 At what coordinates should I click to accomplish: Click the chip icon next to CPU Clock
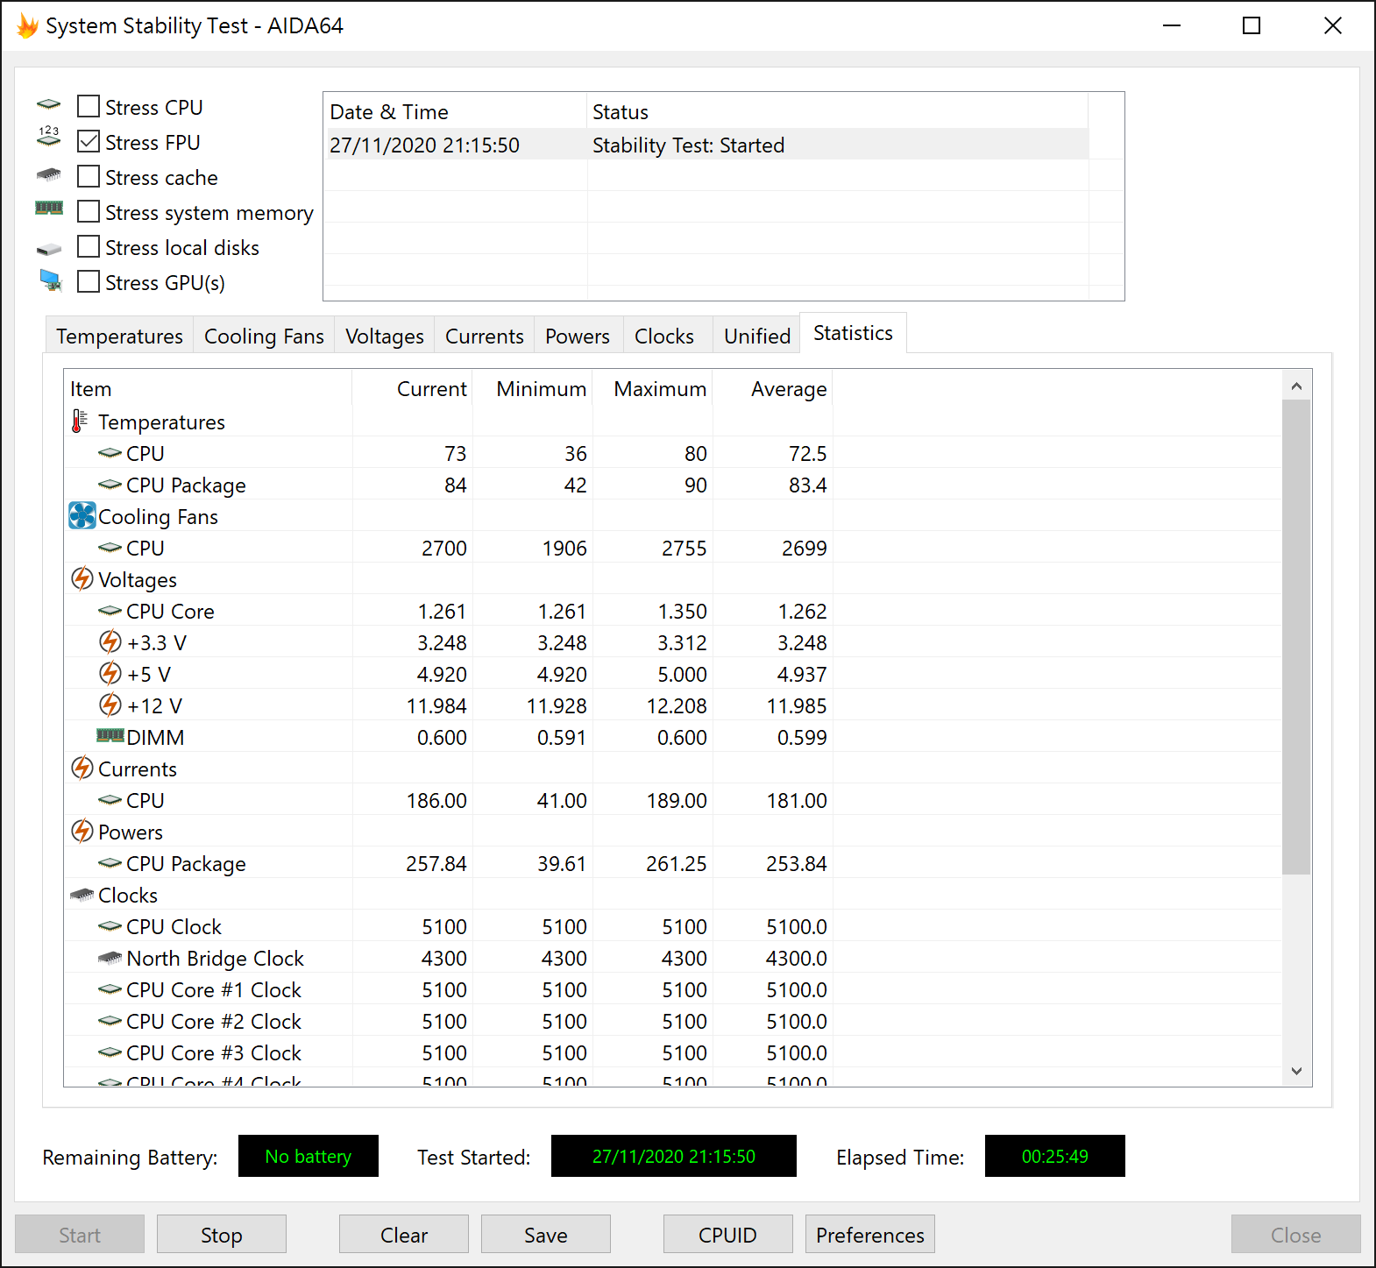(110, 926)
